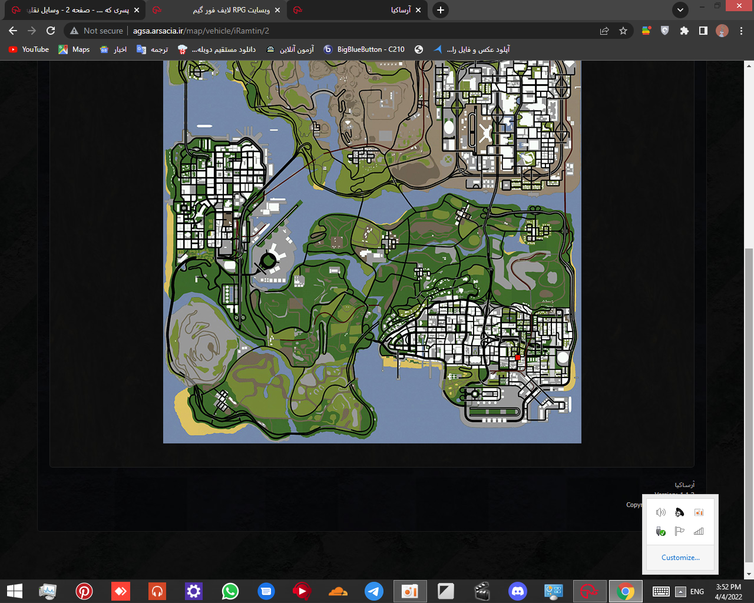The height and width of the screenshot is (603, 754).
Task: Open Chrome three-dot menu
Action: click(741, 31)
